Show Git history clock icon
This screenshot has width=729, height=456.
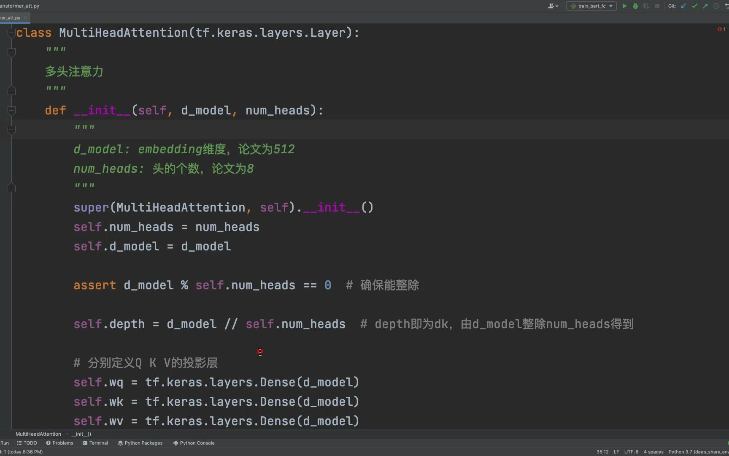(x=716, y=6)
